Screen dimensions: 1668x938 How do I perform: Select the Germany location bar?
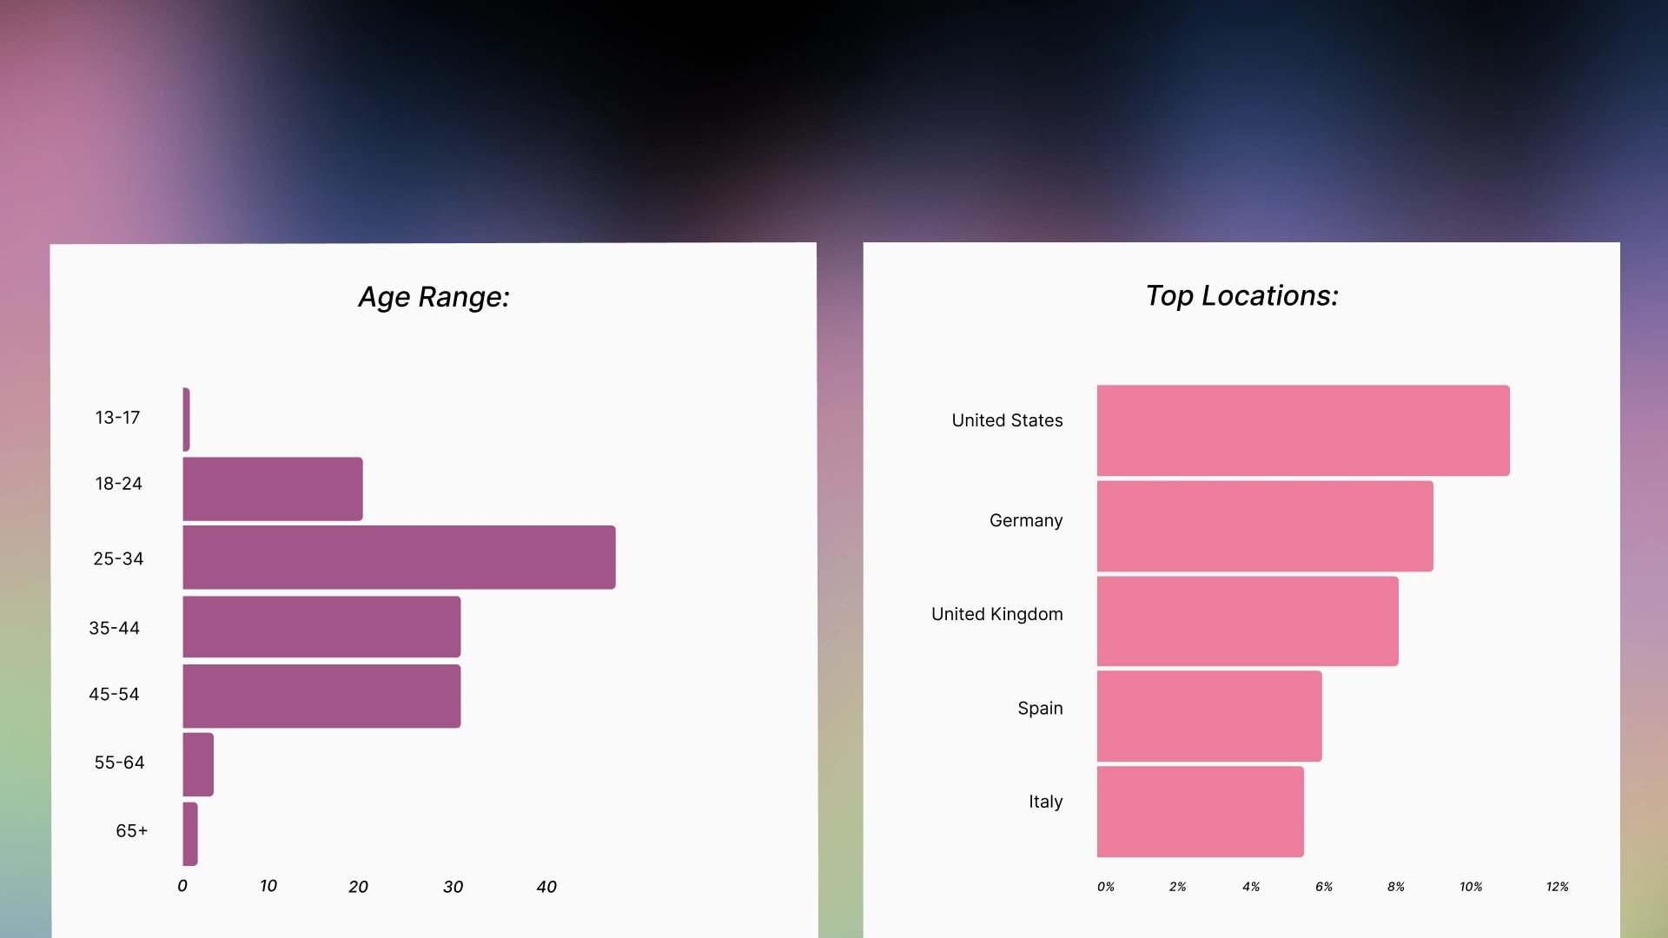(x=1265, y=526)
